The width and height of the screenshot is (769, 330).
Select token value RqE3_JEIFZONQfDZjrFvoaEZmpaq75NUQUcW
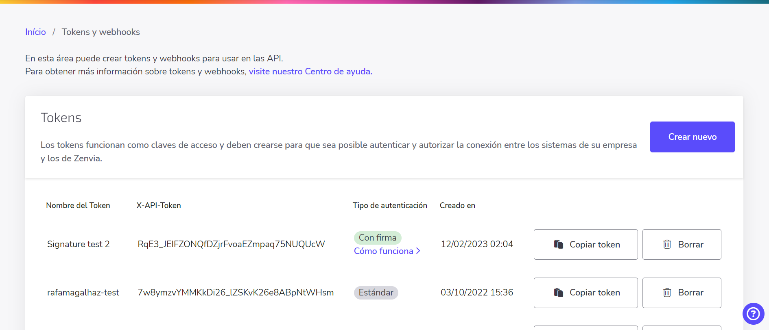tap(231, 244)
